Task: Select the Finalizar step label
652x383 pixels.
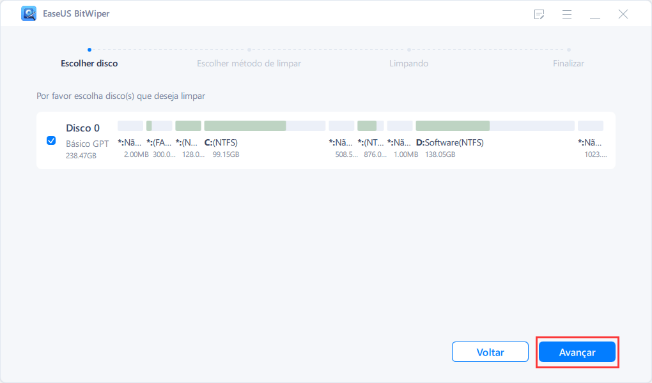Action: pos(568,63)
